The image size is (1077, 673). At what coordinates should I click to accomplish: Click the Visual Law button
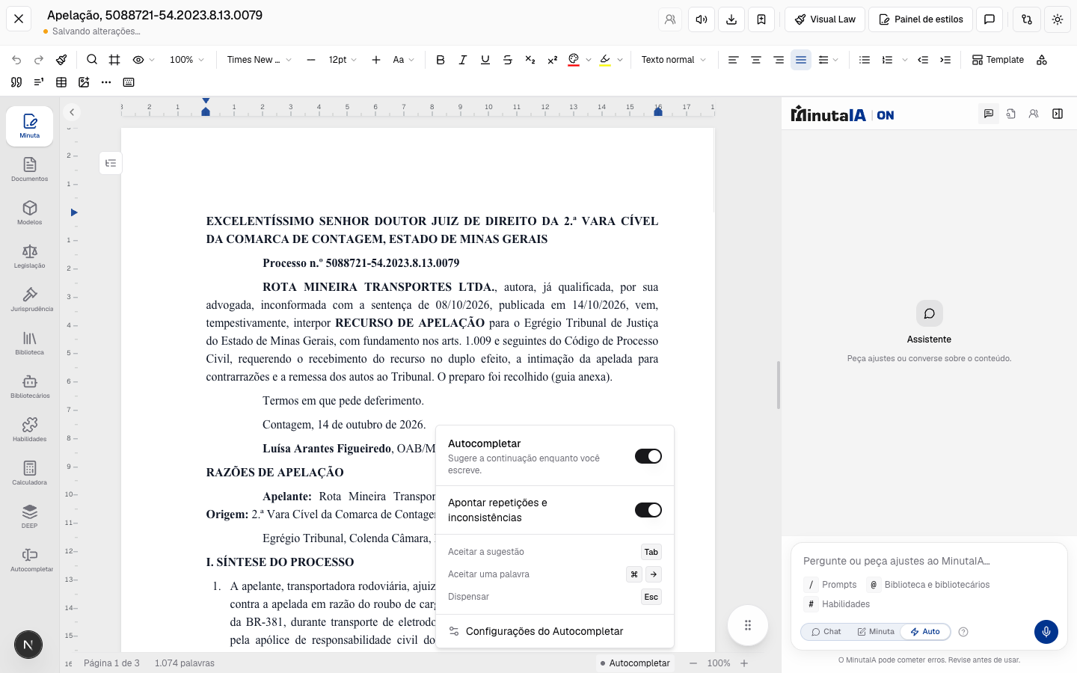tap(825, 19)
